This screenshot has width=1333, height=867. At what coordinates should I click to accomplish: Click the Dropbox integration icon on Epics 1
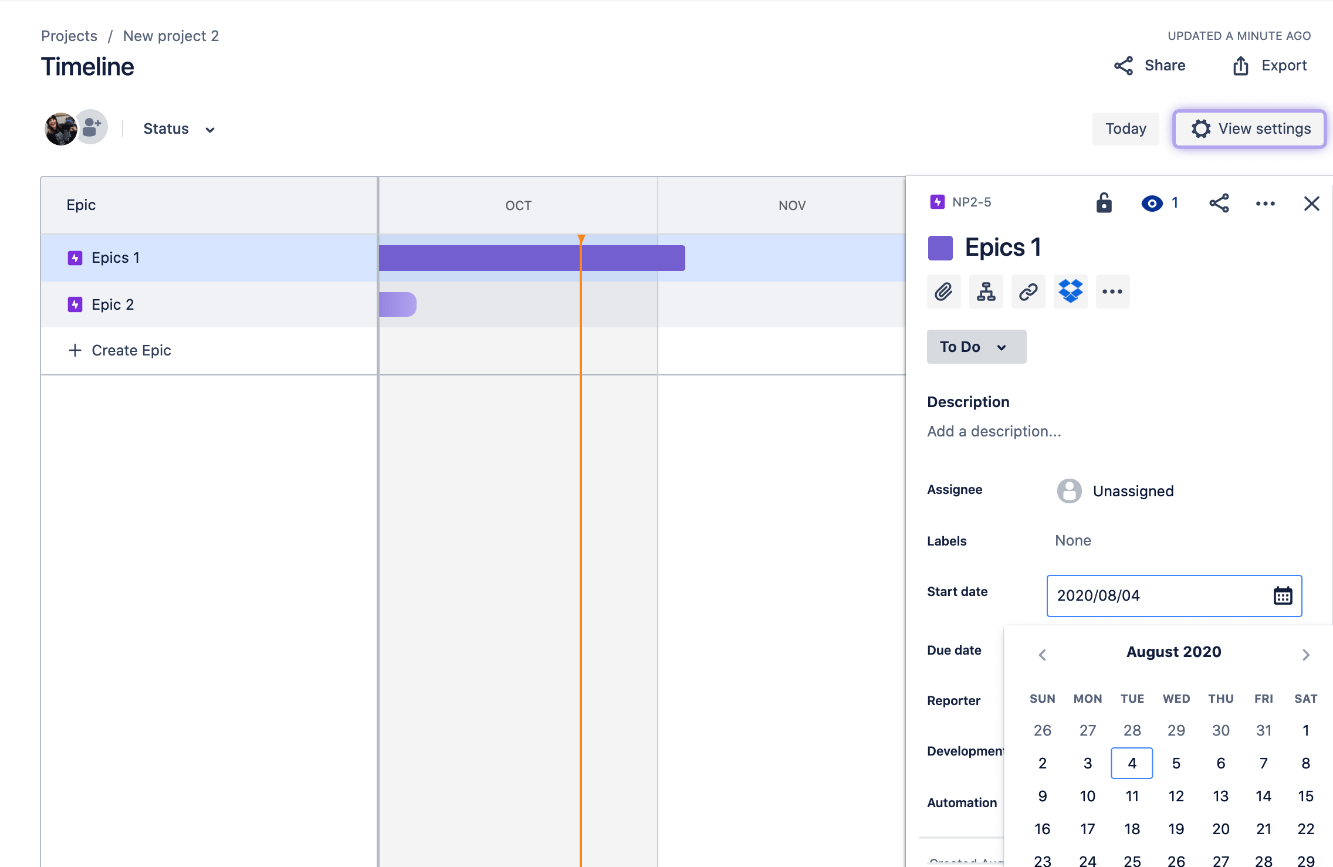[1071, 292]
